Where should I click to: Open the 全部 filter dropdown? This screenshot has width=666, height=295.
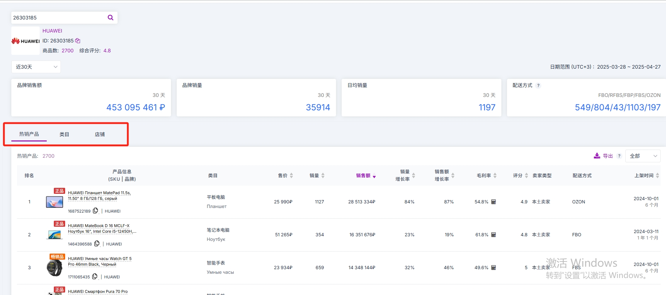(x=643, y=156)
